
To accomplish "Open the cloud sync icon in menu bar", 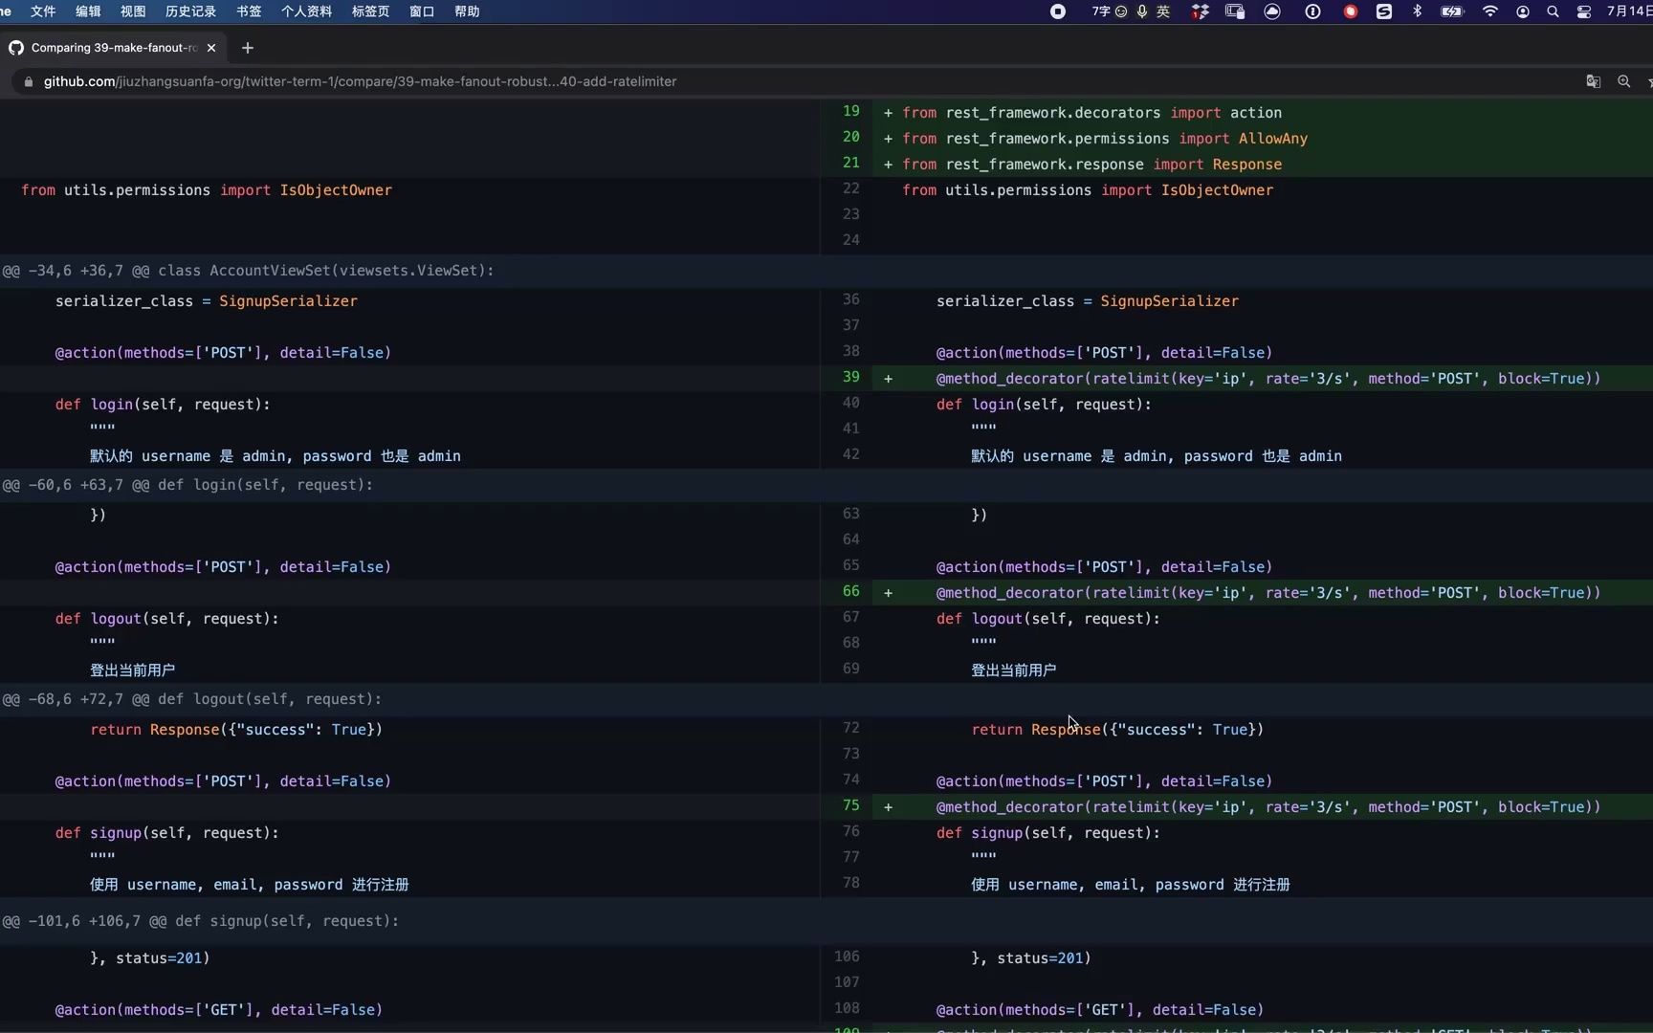I will 1272,11.
